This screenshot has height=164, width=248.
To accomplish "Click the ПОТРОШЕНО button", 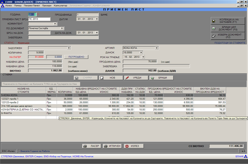I will 76,57.
